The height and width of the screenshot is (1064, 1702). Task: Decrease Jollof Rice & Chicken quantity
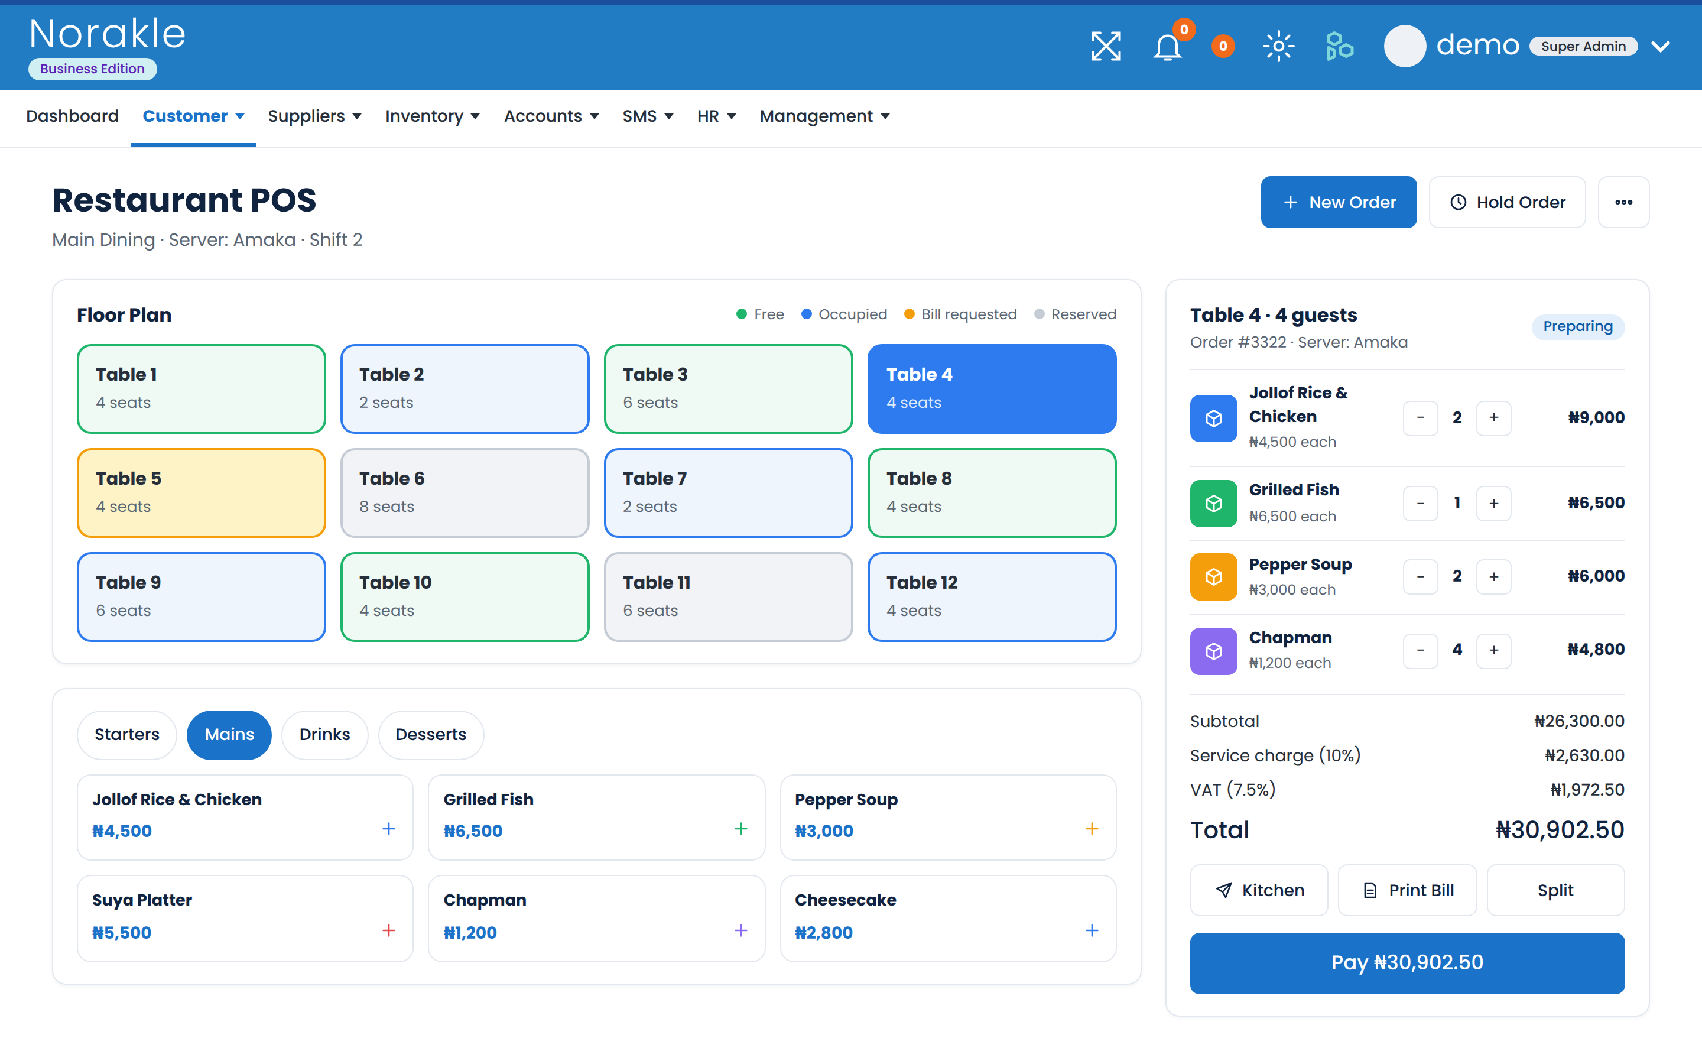[x=1420, y=418]
